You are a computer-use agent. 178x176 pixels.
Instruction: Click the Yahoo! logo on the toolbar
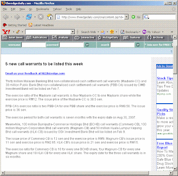click(6, 32)
